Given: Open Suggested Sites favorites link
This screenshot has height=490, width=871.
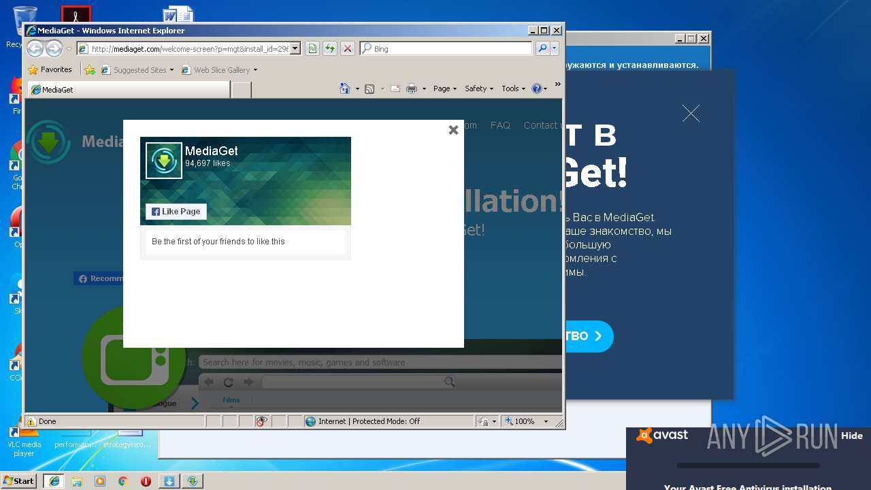Looking at the screenshot, I should pyautogui.click(x=137, y=69).
